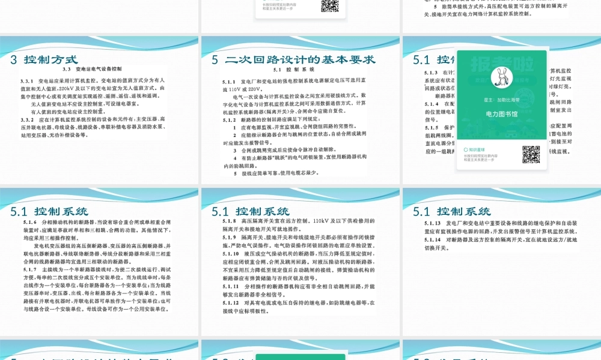Click the green landscape illustration on the card
Viewport: 601px width, 360px height.
(x=501, y=132)
